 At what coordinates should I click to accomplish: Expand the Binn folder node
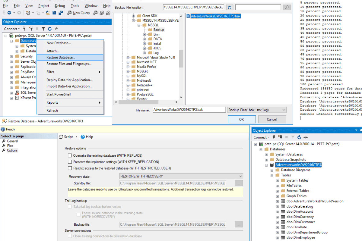point(144,34)
